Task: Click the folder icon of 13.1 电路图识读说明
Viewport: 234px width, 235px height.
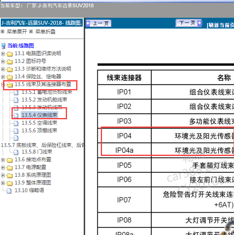Action: [10, 54]
